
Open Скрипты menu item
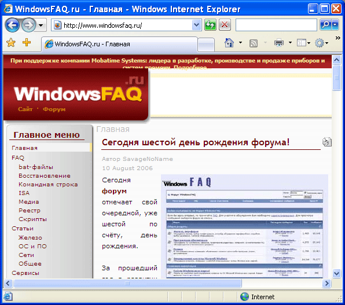(x=32, y=219)
